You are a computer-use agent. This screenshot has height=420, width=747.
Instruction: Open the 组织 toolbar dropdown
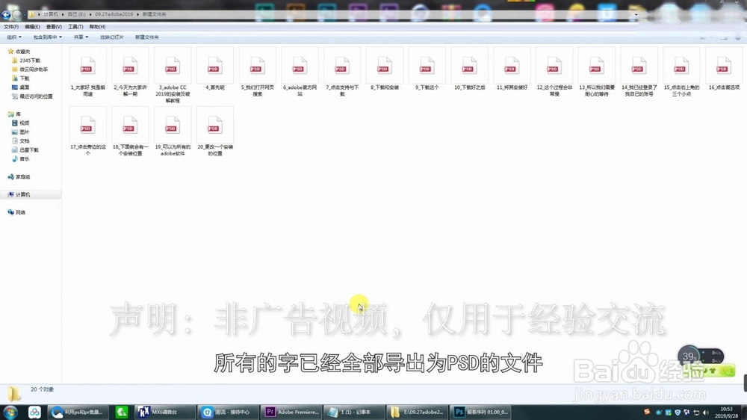pyautogui.click(x=13, y=37)
